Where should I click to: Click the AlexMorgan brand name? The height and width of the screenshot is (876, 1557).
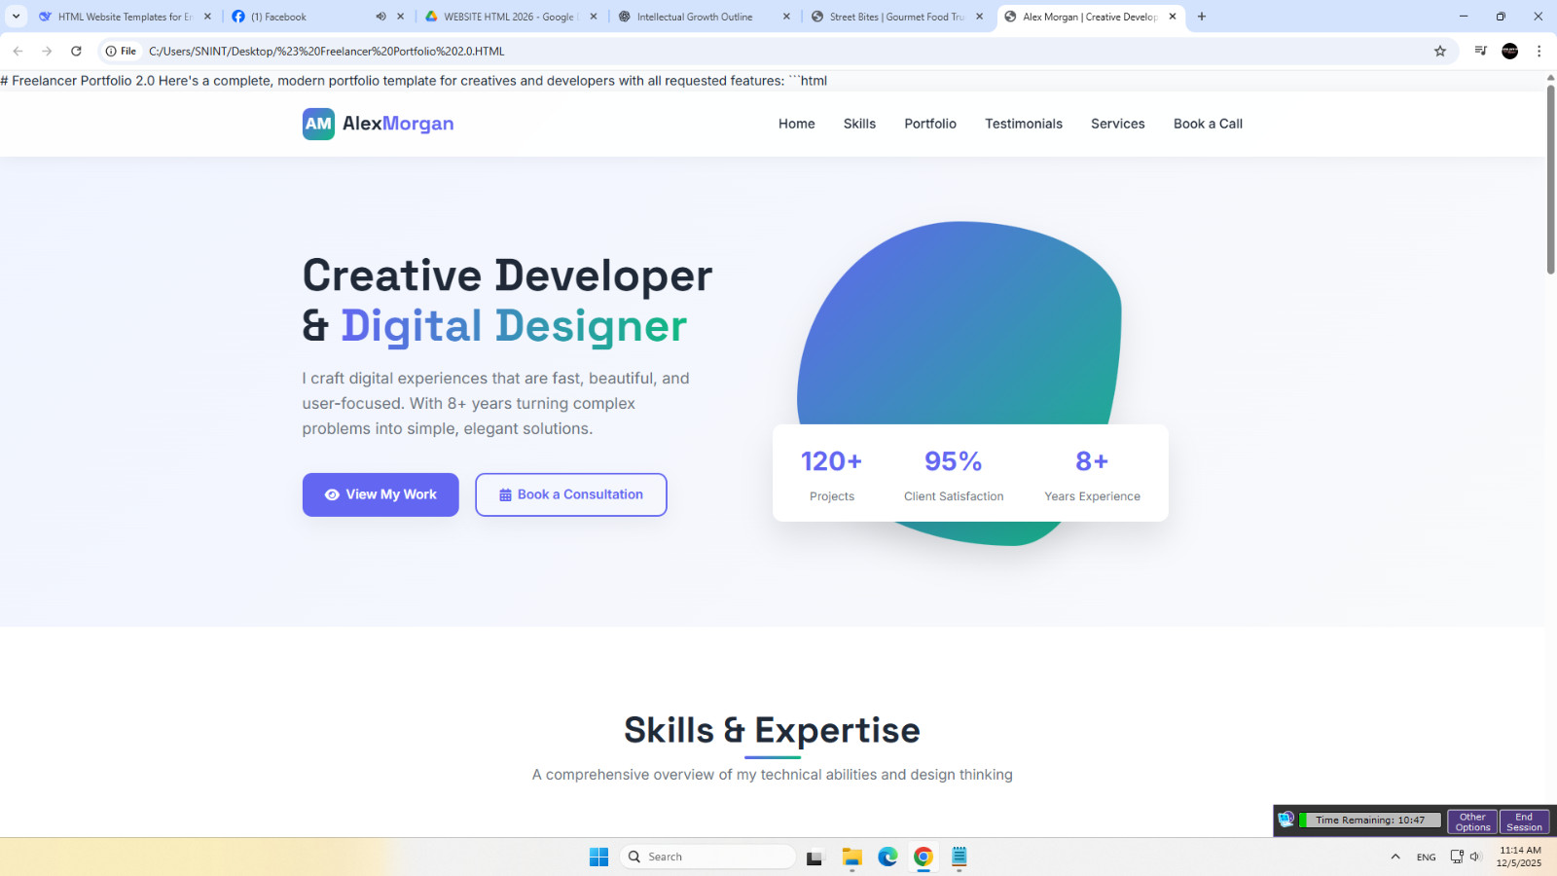[398, 124]
